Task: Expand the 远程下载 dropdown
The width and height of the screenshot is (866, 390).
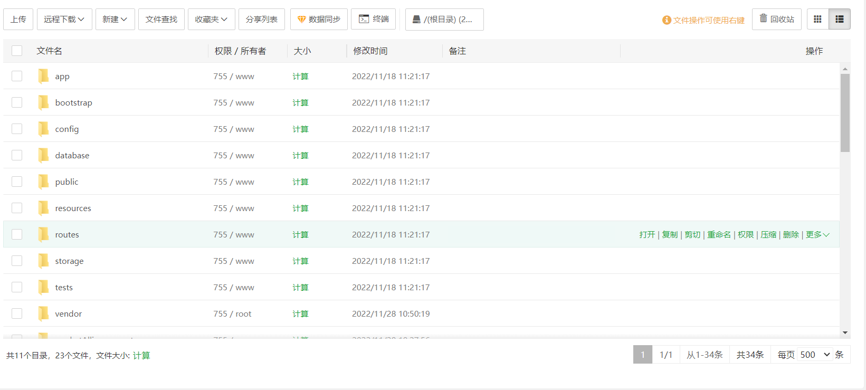Action: 64,19
